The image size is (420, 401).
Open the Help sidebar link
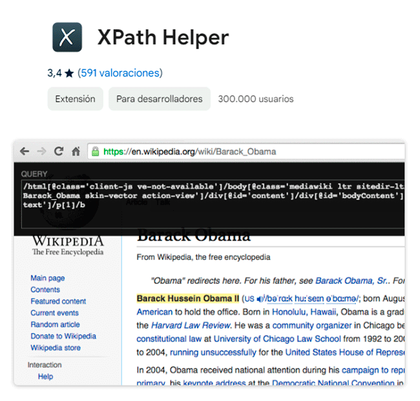point(45,376)
